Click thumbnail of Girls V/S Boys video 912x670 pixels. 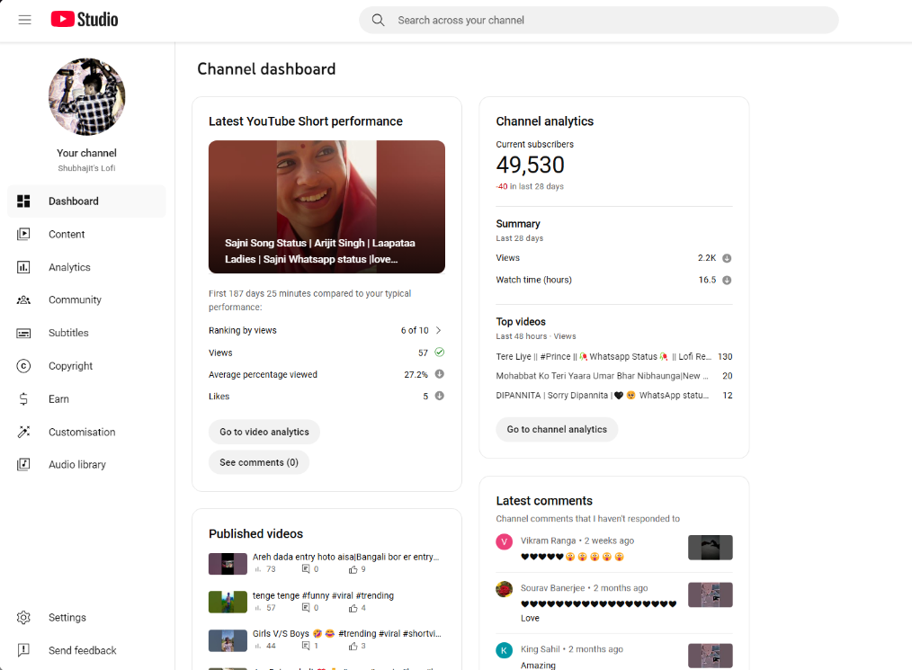[x=228, y=640]
